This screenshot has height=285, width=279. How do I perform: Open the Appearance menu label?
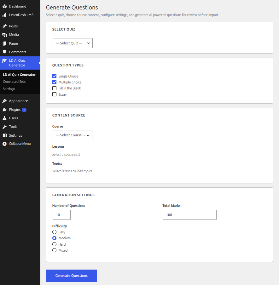point(18,101)
